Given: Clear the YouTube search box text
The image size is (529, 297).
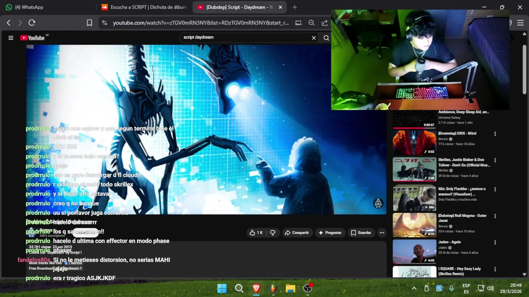Looking at the screenshot, I should pos(314,38).
